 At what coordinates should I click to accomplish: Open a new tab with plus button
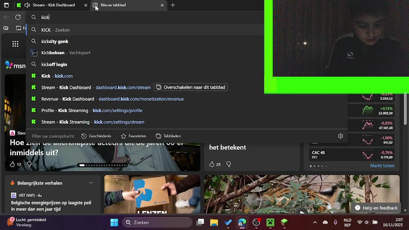173,5
